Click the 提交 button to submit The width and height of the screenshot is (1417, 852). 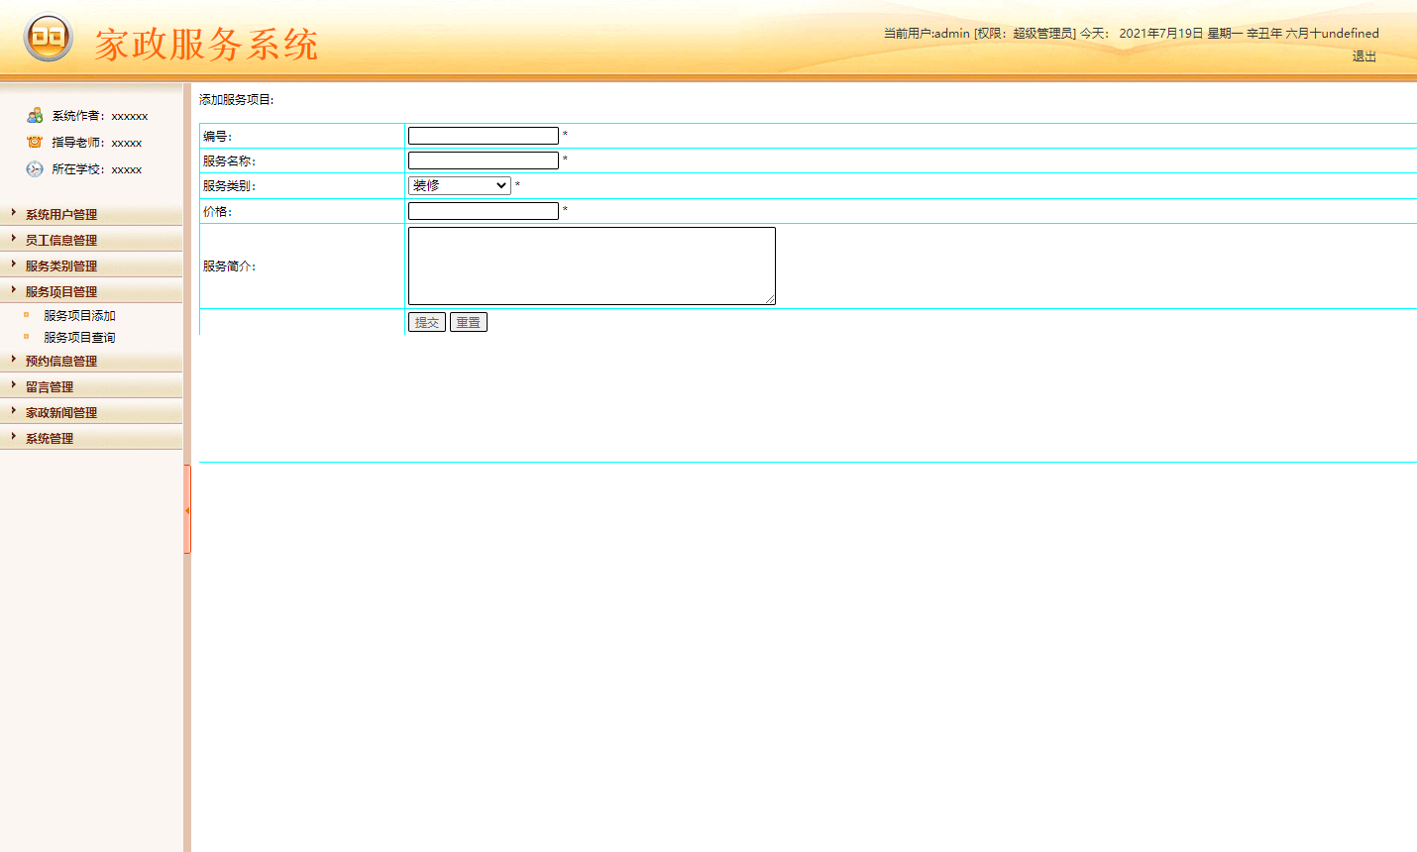[x=427, y=321]
